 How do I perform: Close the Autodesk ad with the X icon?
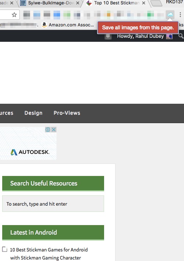click(54, 129)
